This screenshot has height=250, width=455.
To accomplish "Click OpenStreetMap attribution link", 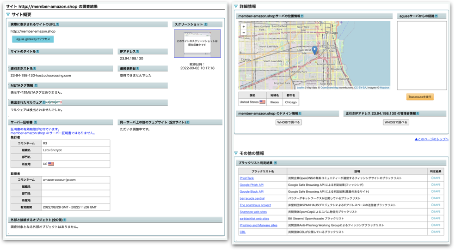I will [x=329, y=88].
